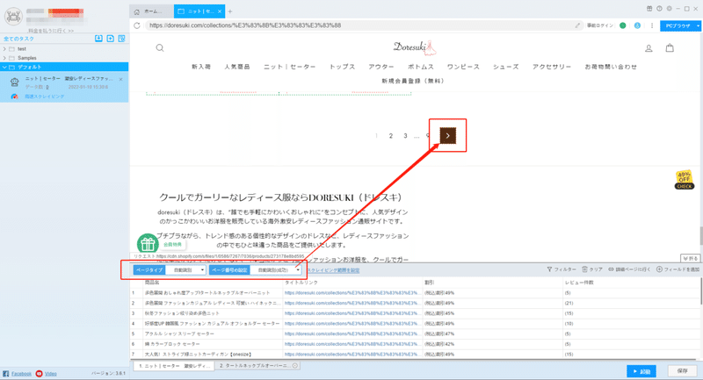Open アウター menu item

pyautogui.click(x=381, y=67)
